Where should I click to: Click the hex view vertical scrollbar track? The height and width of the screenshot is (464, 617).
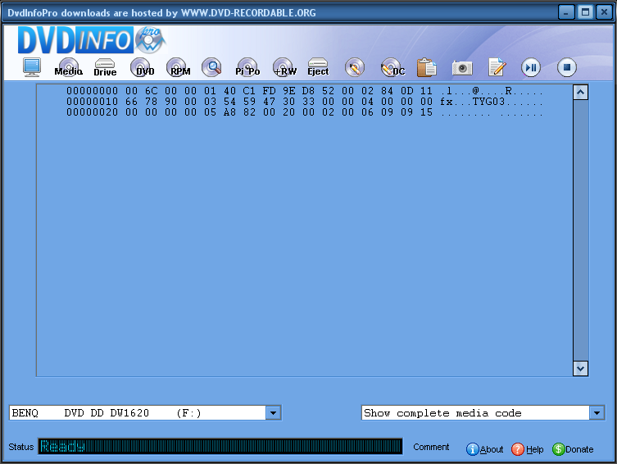pyautogui.click(x=580, y=230)
